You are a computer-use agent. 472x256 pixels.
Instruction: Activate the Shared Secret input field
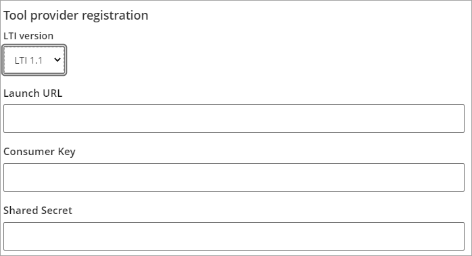pyautogui.click(x=234, y=236)
